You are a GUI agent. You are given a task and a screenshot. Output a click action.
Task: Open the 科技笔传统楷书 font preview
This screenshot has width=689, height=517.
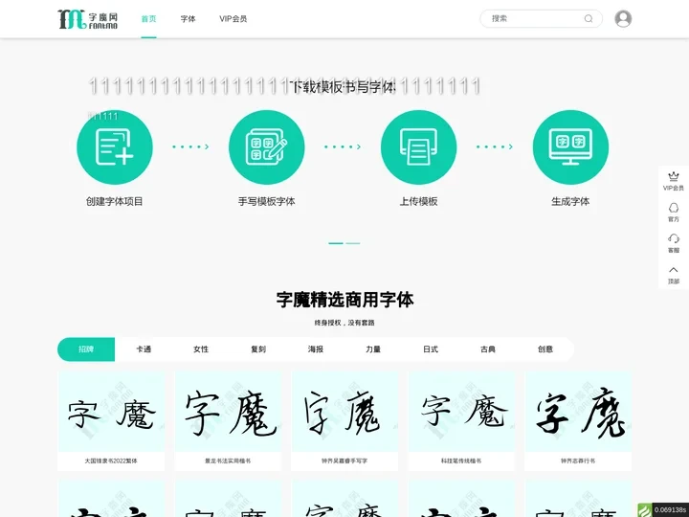point(461,412)
